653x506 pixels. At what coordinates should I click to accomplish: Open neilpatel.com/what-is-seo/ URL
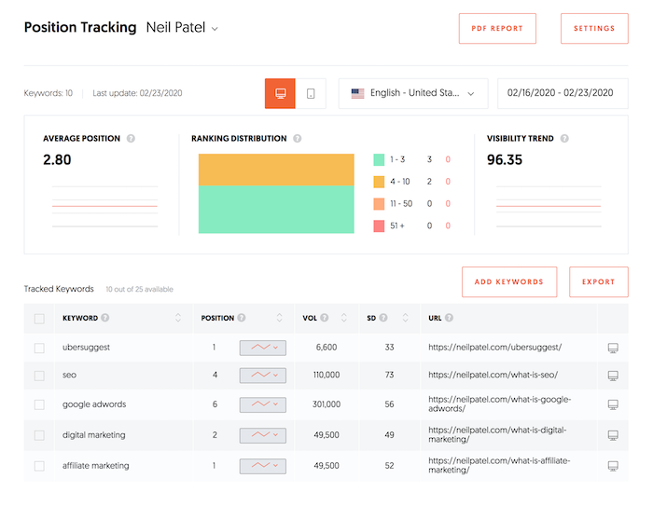coord(493,375)
